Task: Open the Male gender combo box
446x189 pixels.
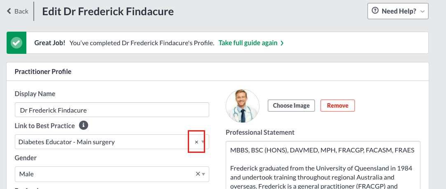Action: (x=112, y=174)
